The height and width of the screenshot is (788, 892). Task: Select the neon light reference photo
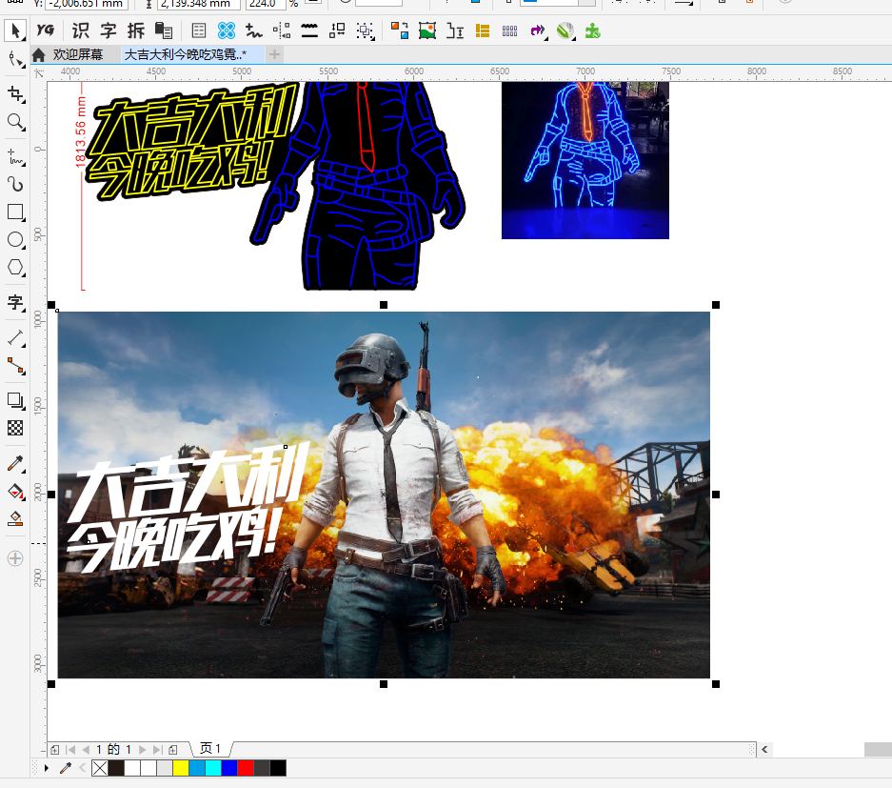coord(585,160)
